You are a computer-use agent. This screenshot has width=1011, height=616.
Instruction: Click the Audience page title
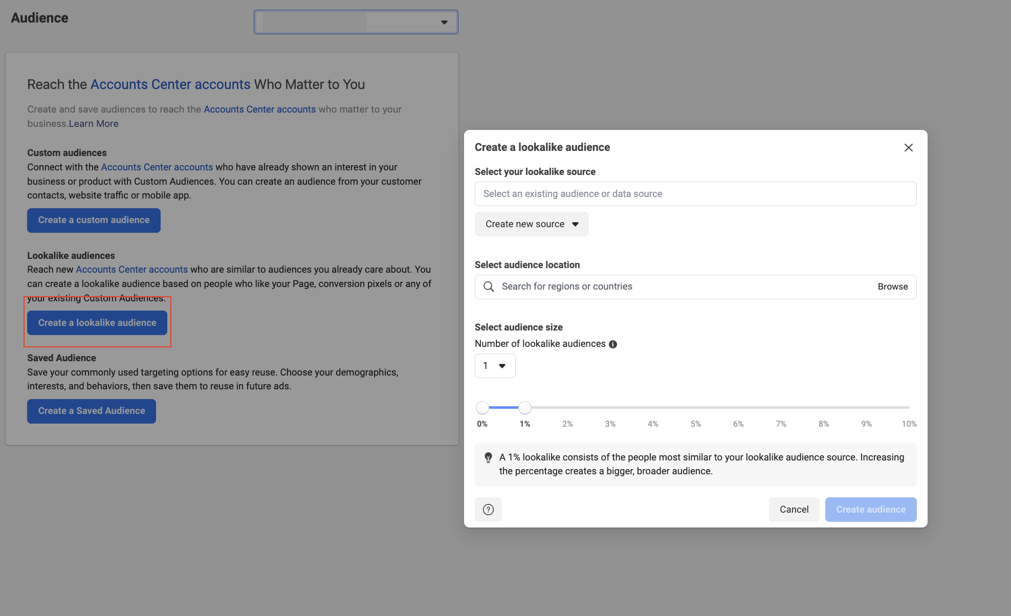[39, 18]
